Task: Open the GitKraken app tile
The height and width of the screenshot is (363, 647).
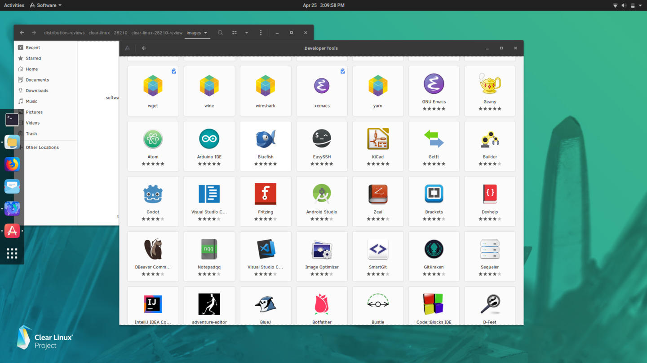Action: coord(434,256)
